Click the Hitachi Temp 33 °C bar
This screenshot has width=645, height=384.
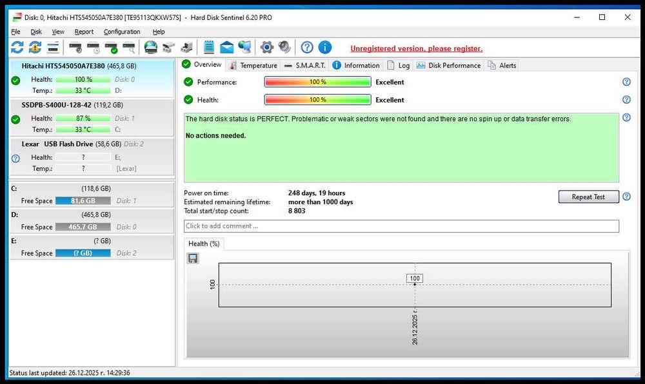[83, 90]
